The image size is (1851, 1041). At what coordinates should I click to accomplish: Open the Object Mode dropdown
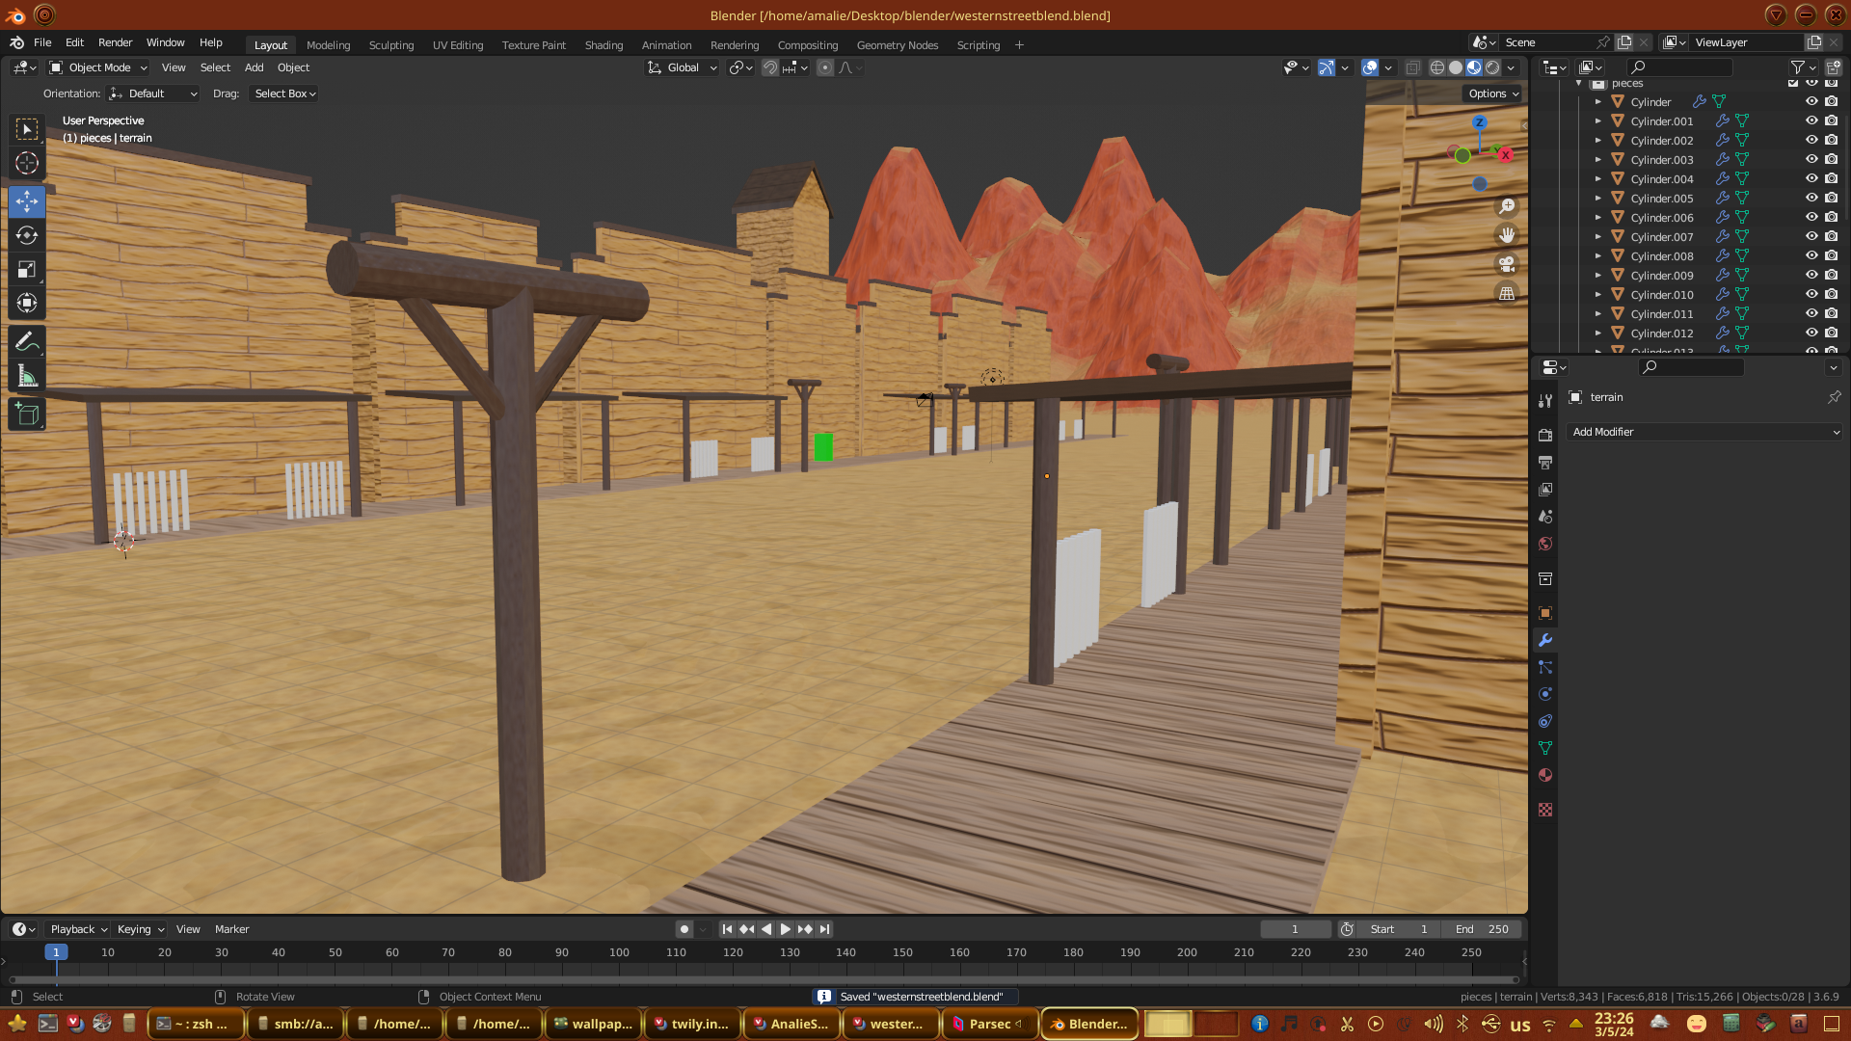98,67
